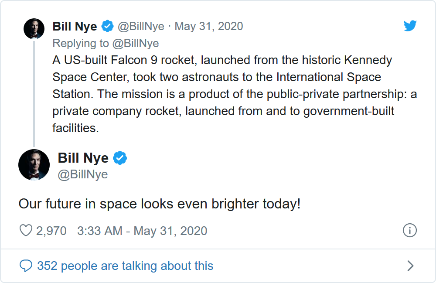The width and height of the screenshot is (436, 283).
Task: Click the Falcon 9 rocket reply text
Action: point(222,94)
